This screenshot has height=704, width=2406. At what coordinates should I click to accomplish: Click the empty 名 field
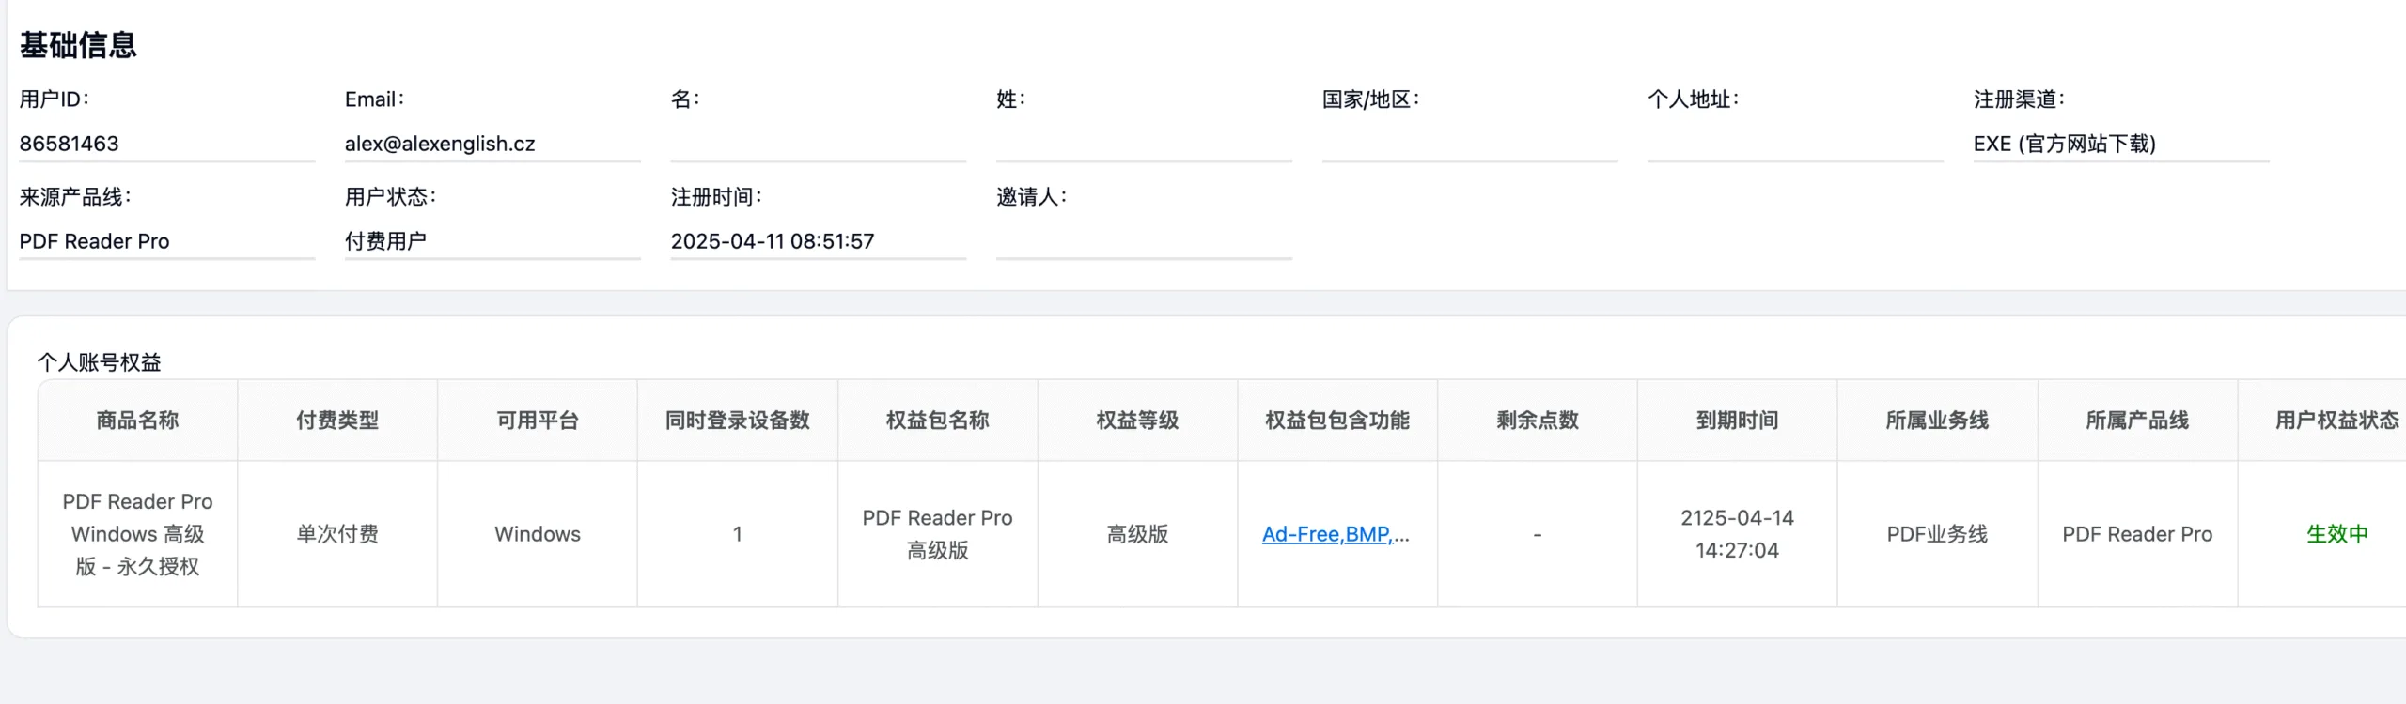coord(818,144)
